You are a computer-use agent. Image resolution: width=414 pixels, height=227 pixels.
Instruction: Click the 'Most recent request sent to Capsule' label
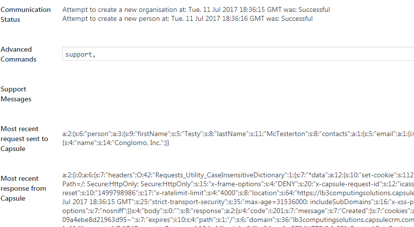(x=24, y=139)
